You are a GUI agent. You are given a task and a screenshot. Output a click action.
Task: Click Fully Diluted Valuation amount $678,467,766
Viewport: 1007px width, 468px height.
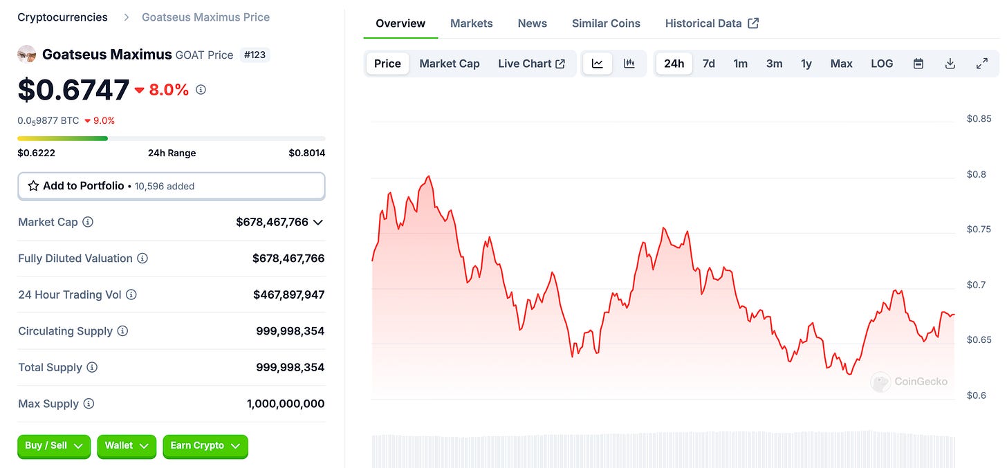coord(288,259)
